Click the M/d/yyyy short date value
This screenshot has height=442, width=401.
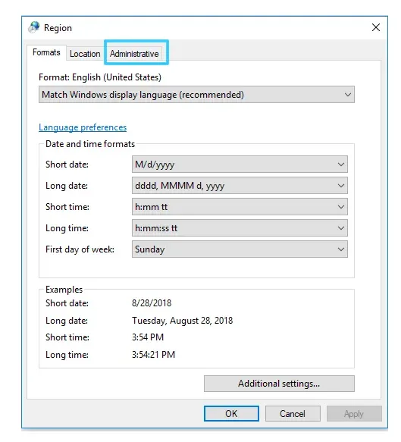(155, 165)
